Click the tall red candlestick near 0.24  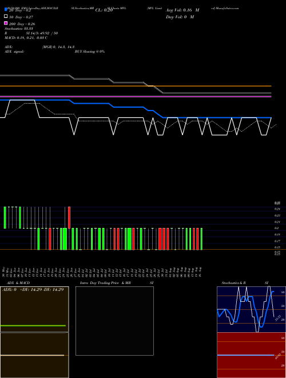69,218
